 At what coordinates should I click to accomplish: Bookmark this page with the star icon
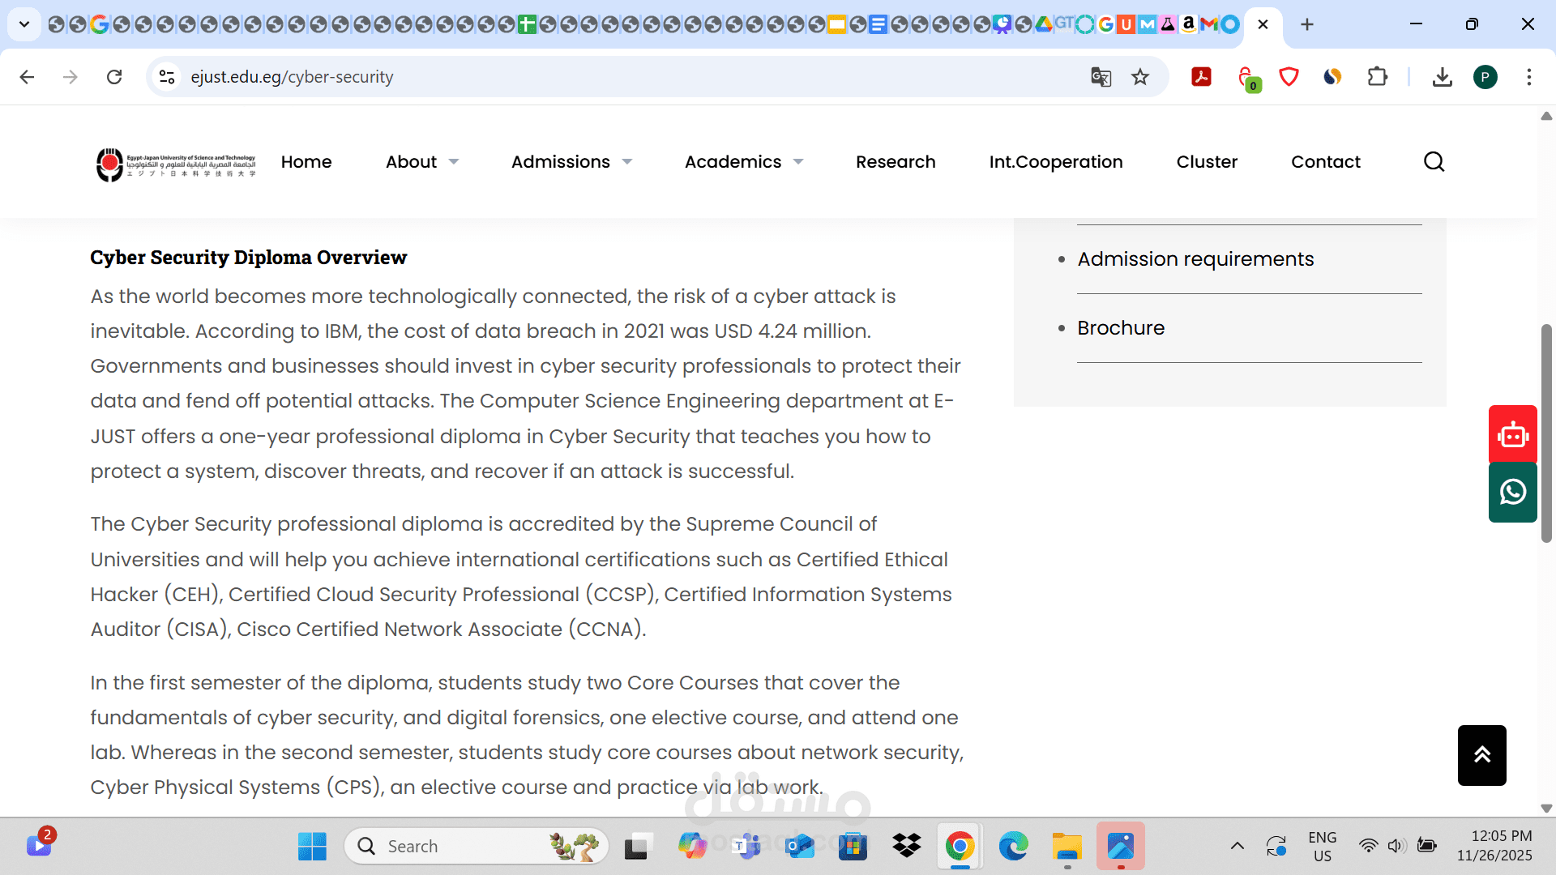point(1140,77)
